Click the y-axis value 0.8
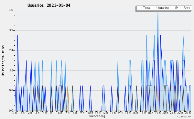 tap(11, 90)
